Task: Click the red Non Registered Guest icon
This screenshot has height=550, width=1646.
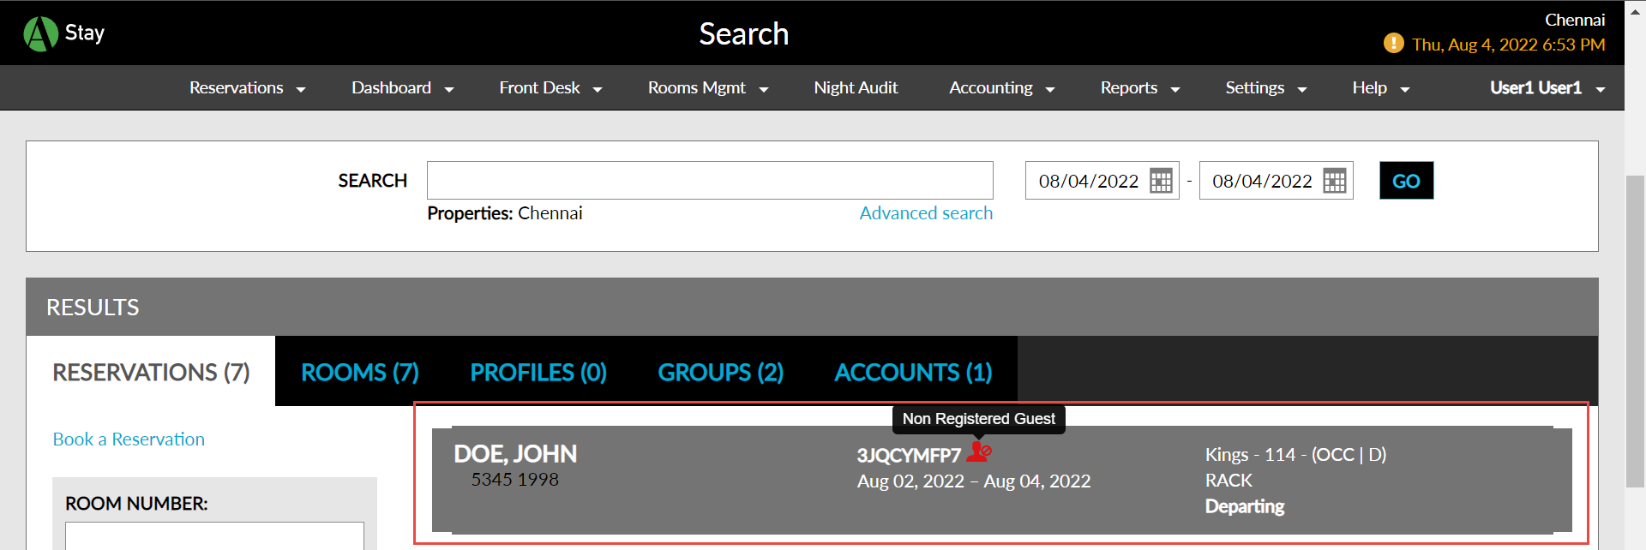Action: coord(978,451)
